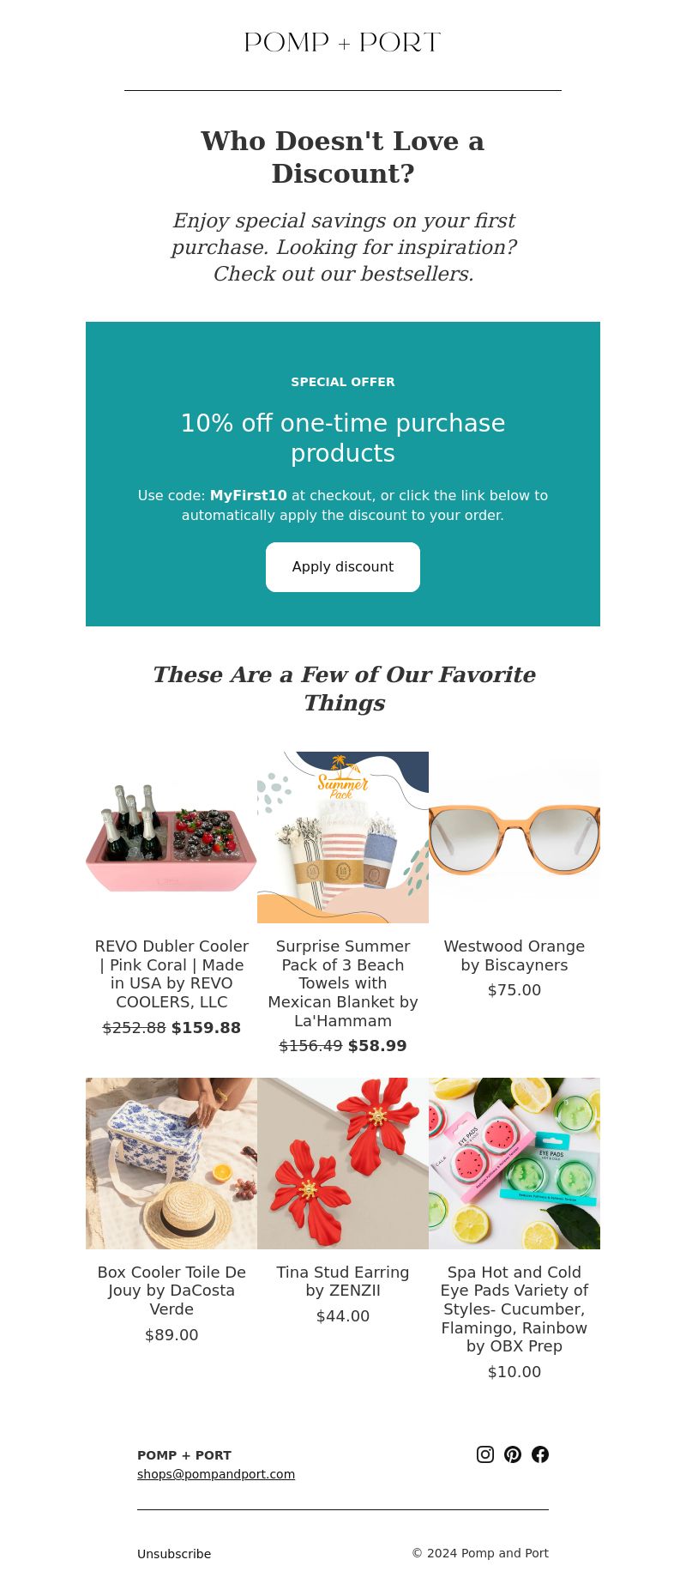Viewport: 686px width, 1590px height.
Task: Open the Tina Stud Earring red flower image
Action: click(x=343, y=1164)
